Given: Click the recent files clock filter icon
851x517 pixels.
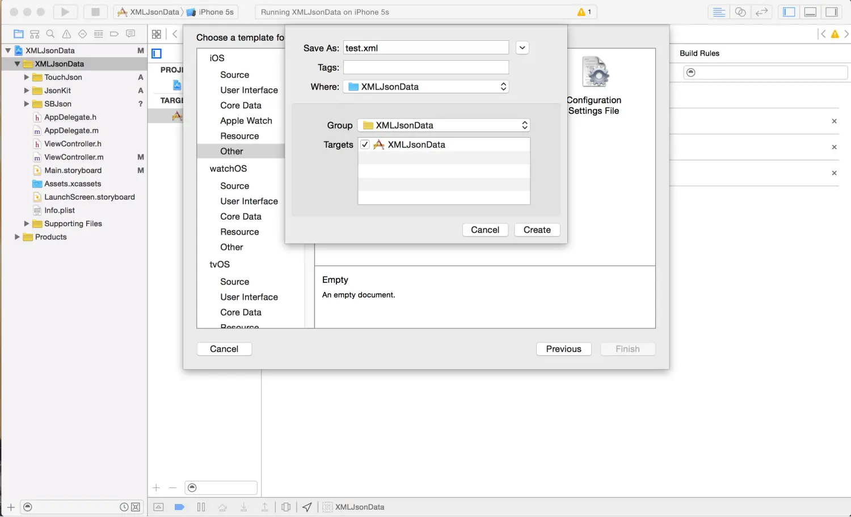Looking at the screenshot, I should click(x=124, y=507).
